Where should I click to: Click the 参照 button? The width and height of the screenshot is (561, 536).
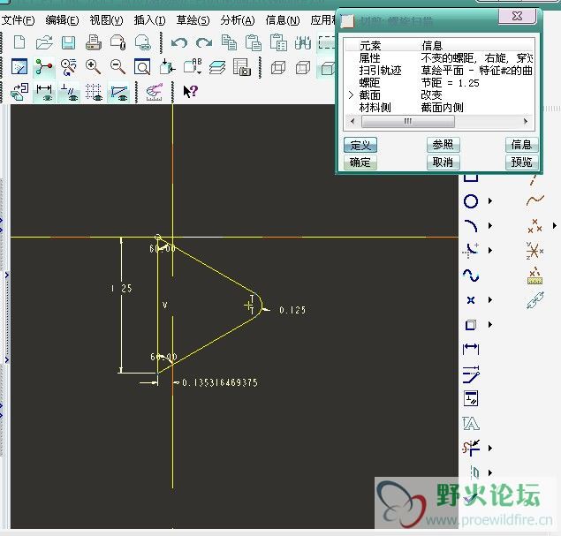tap(443, 145)
